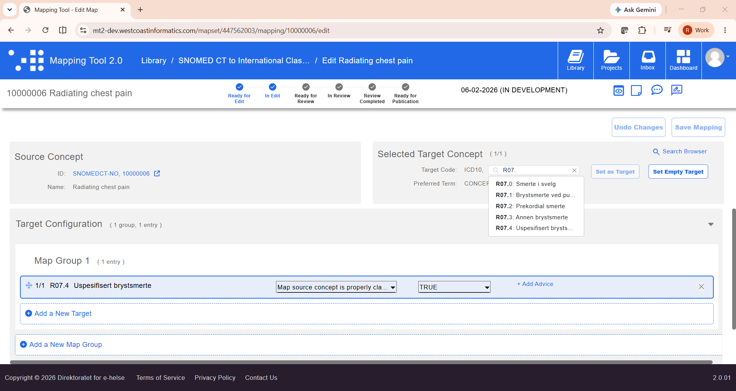736x391 pixels.
Task: Open the user avatar menu
Action: tap(715, 58)
